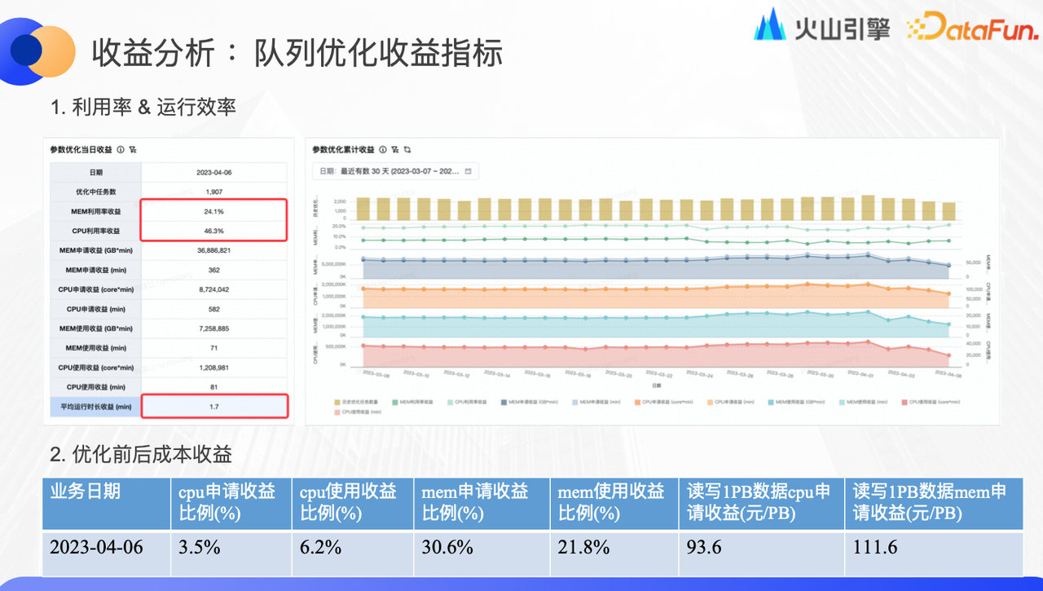Screen dimensions: 1043x591
Task: Select MEM申请收益 (min) row label in table
Action: click(x=96, y=270)
